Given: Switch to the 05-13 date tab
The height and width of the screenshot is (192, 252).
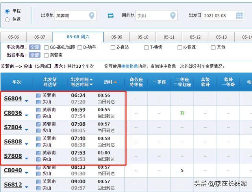Looking at the screenshot, I should pyautogui.click(x=221, y=37).
